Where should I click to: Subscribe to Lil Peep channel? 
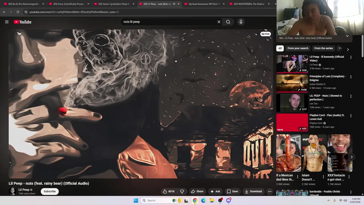tap(50, 191)
